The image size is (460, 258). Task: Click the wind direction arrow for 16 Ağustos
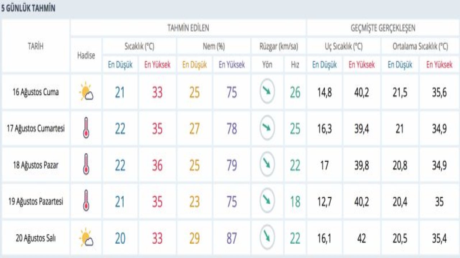pos(267,91)
